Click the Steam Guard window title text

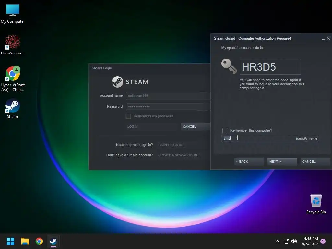(252, 38)
